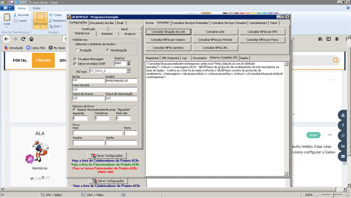Click Consultar NFSe por Período button
The image size is (351, 198).
[215, 40]
